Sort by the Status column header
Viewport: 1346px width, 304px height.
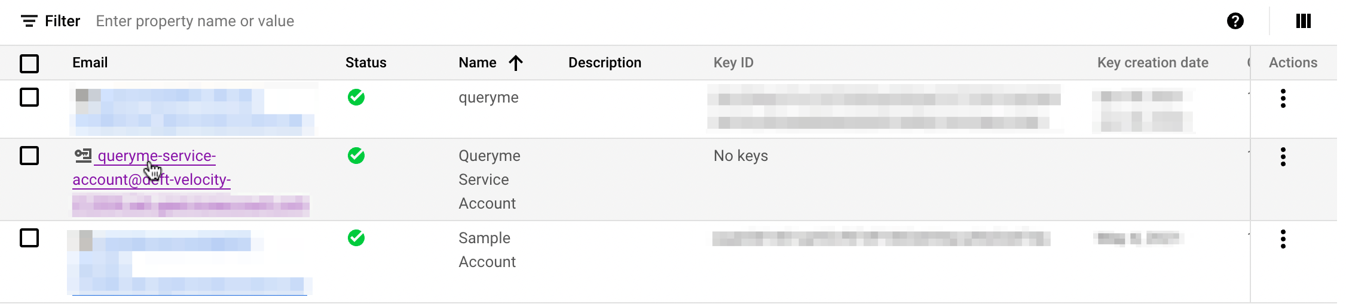[366, 63]
